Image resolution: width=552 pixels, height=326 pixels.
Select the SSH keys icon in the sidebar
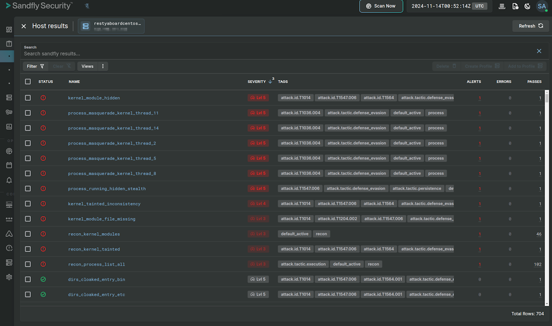pos(8,113)
